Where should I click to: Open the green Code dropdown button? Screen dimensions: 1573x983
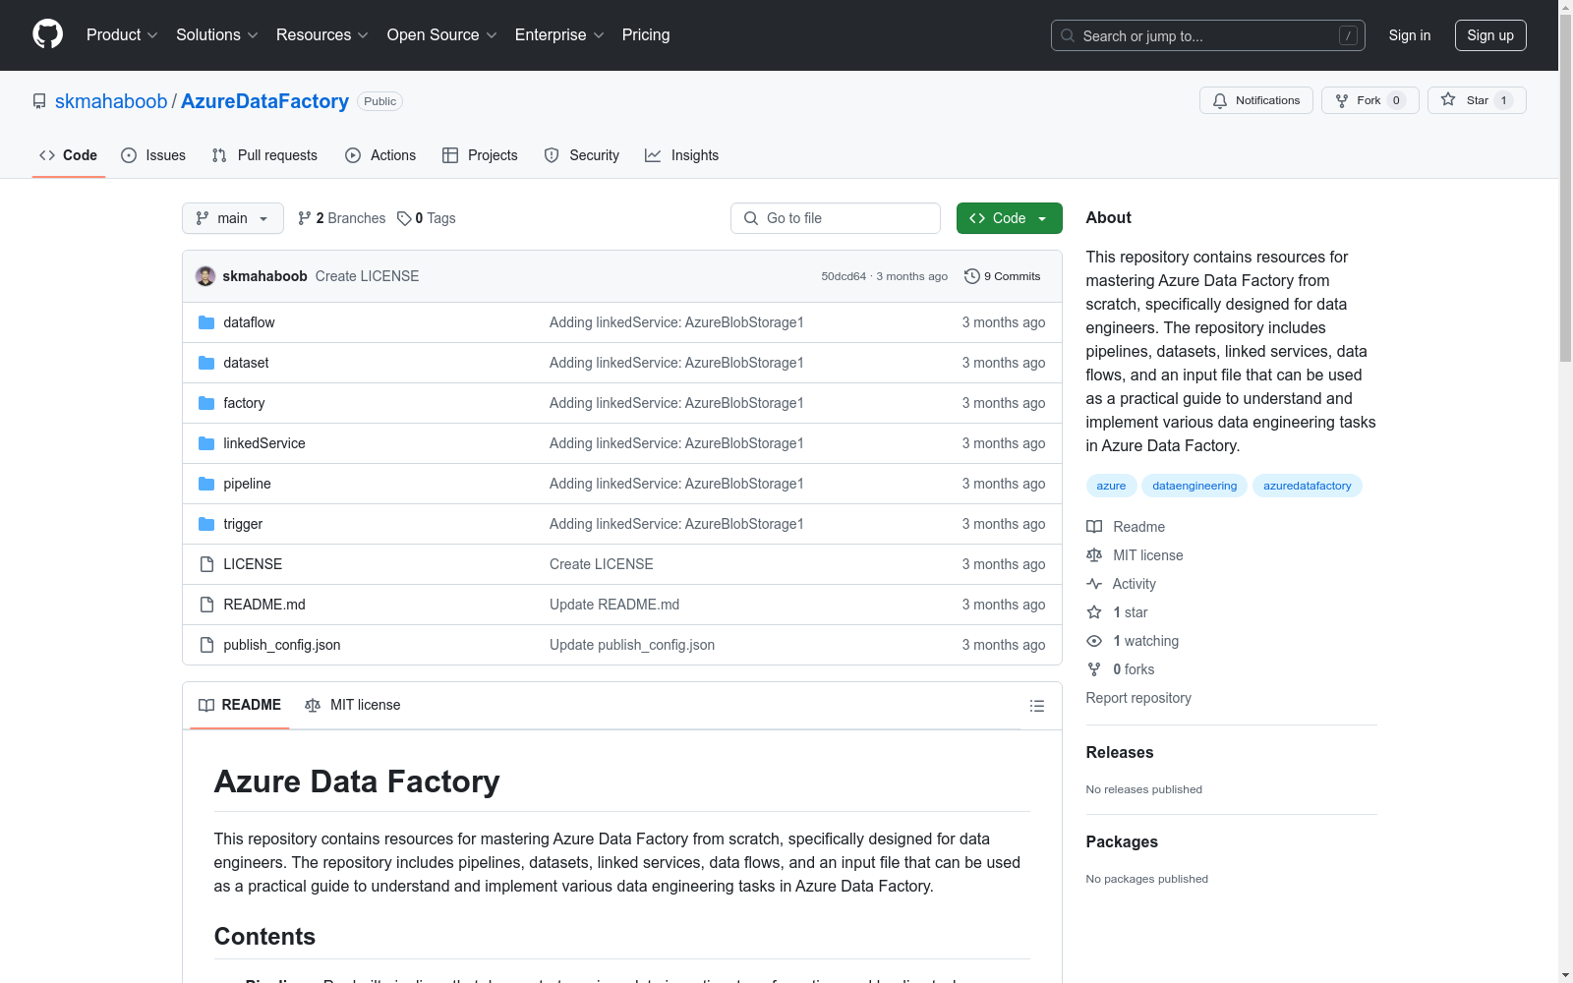(1009, 218)
